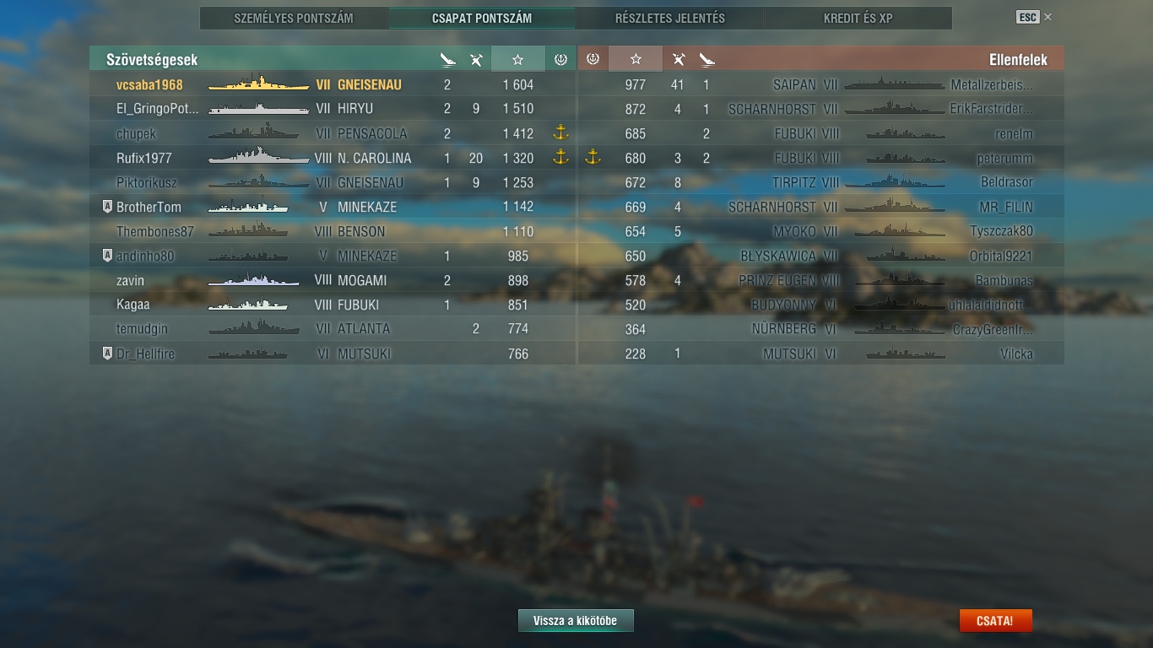The width and height of the screenshot is (1153, 648).
Task: Select the Csapat pontszám tab
Action: pos(482,18)
